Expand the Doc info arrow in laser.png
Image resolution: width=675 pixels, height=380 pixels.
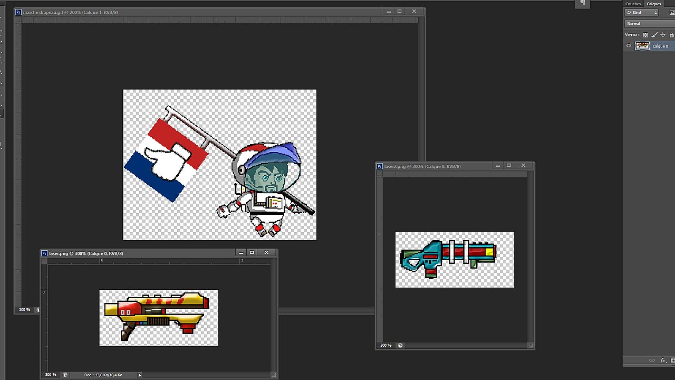pyautogui.click(x=140, y=375)
